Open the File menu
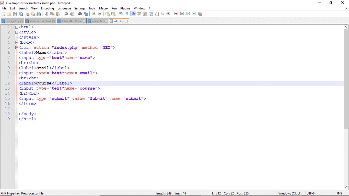Viewport: 349px width, 196px height. (x=4, y=8)
